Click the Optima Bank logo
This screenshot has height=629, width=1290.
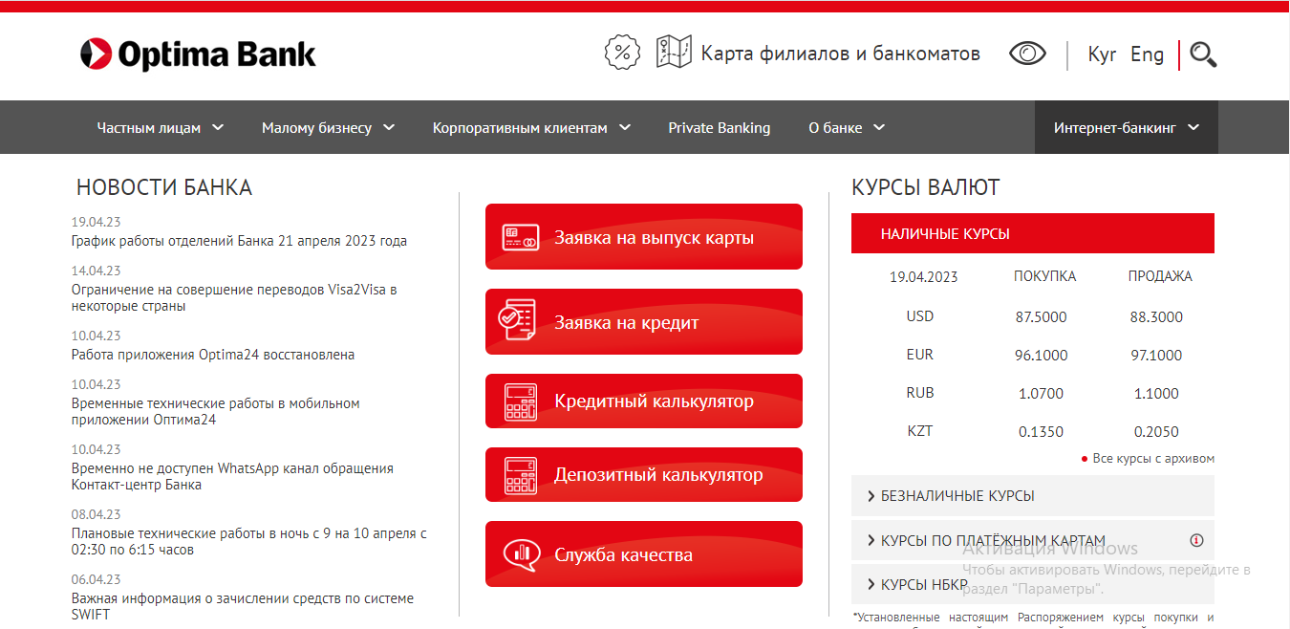pos(198,54)
